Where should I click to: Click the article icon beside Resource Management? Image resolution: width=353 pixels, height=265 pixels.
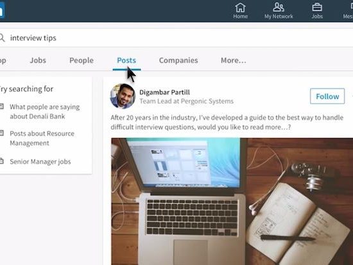point(2,133)
